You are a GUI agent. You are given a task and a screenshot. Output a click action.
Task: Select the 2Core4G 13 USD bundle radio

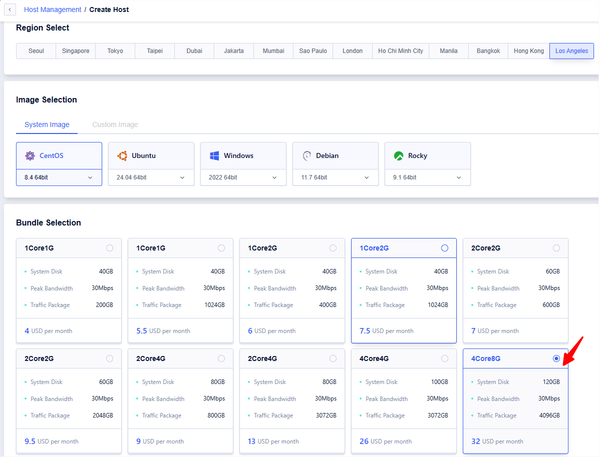(x=333, y=358)
